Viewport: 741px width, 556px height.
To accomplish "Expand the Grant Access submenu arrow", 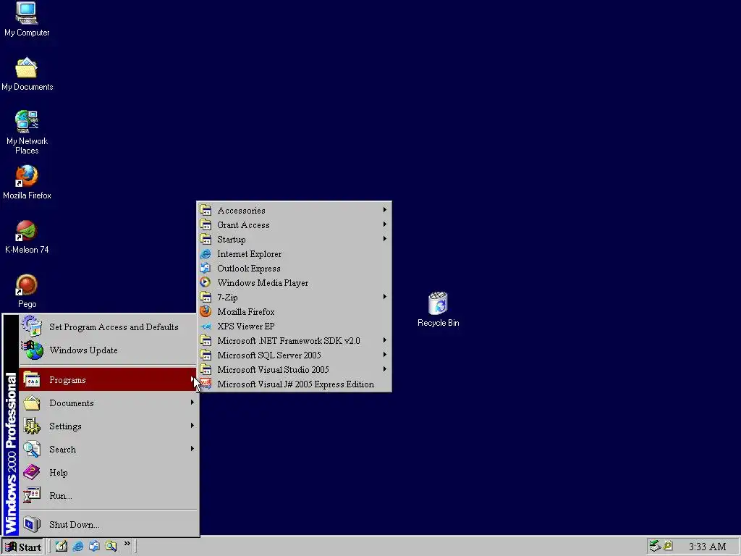I will [x=385, y=224].
